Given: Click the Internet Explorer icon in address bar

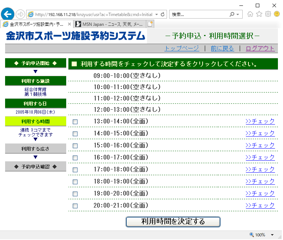Looking at the screenshot, I should coord(31,14).
